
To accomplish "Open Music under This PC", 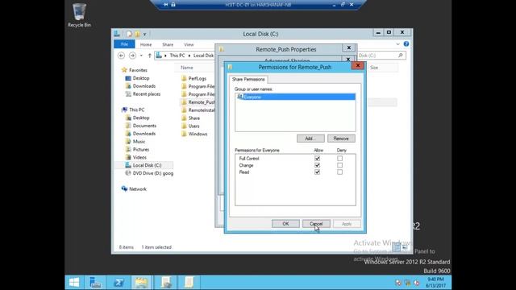I will coord(139,142).
